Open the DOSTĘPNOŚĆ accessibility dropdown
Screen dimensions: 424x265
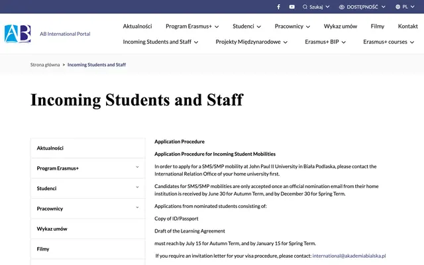pyautogui.click(x=362, y=7)
